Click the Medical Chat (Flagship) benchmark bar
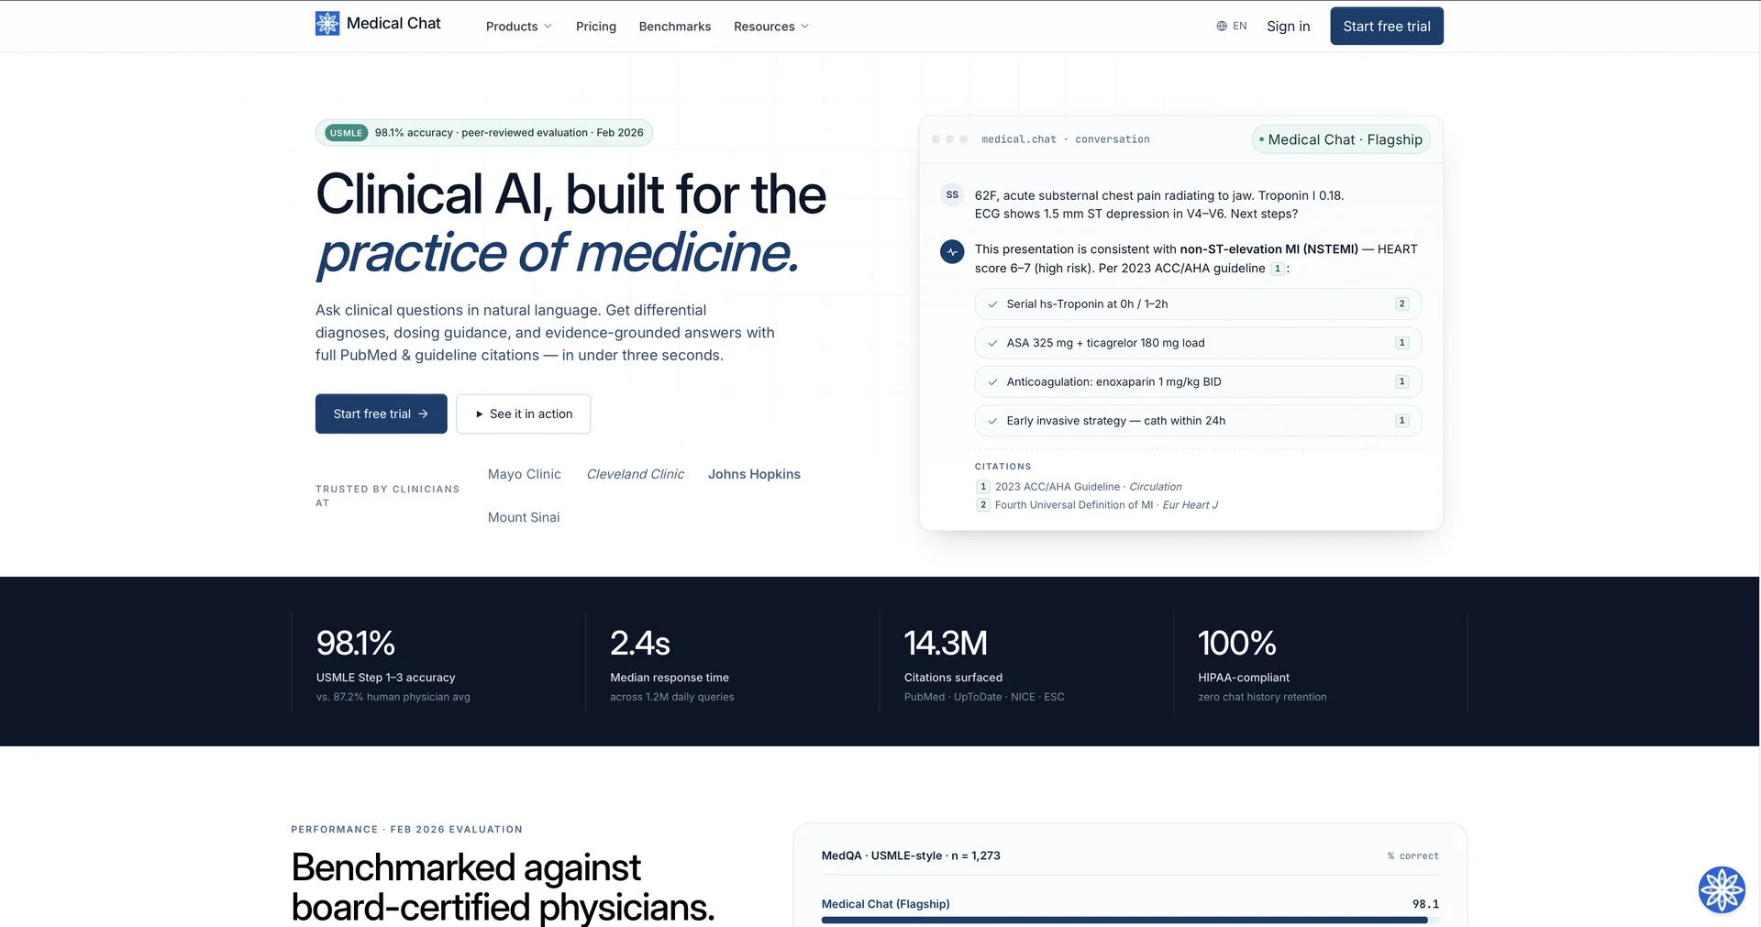The height and width of the screenshot is (927, 1761). 1130,920
